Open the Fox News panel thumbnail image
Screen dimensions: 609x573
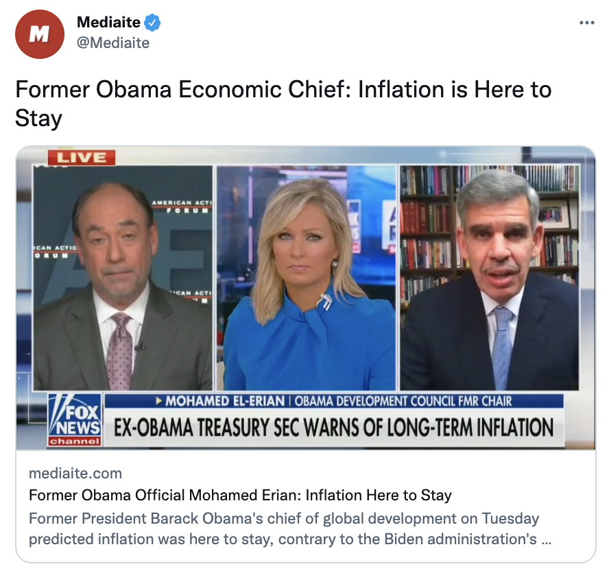coord(306,297)
